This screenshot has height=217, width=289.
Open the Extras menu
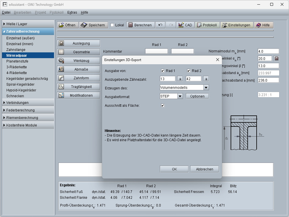pyautogui.click(x=72, y=12)
